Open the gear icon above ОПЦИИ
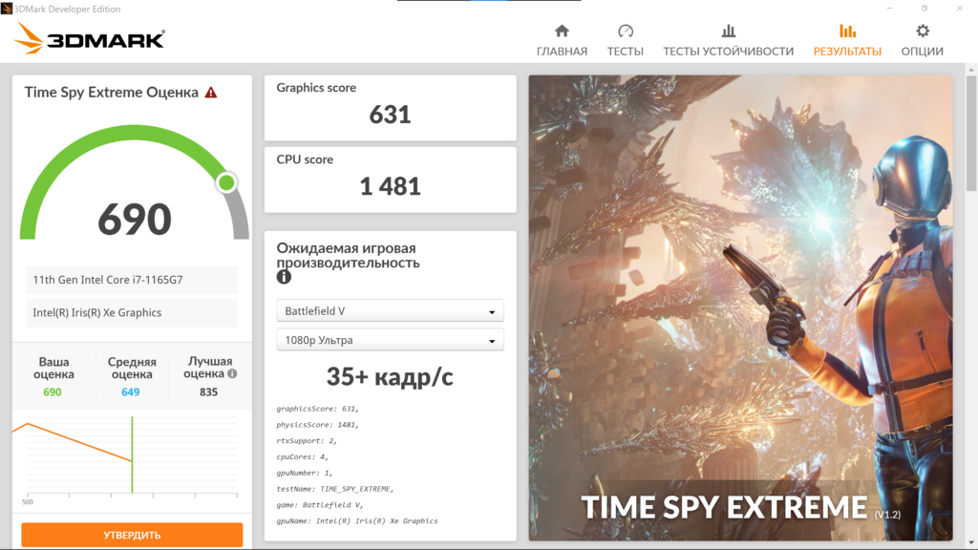978x550 pixels. (923, 31)
